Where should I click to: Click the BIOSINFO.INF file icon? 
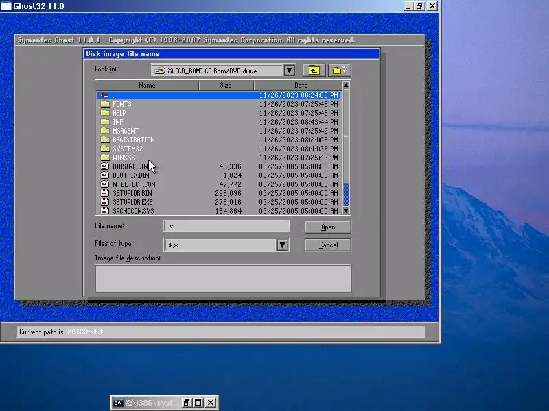coord(105,166)
